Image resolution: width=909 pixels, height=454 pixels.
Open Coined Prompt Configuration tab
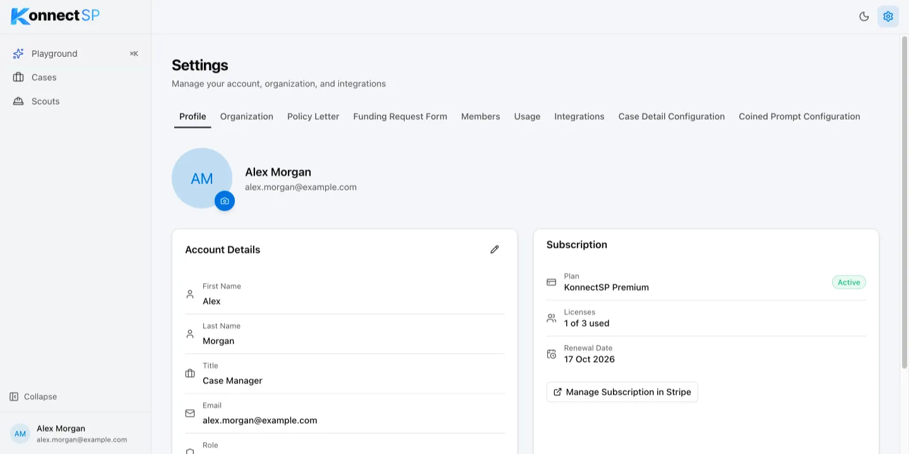point(799,117)
